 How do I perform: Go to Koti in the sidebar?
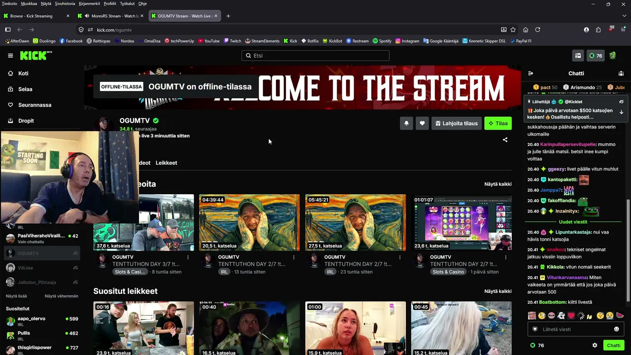(23, 73)
